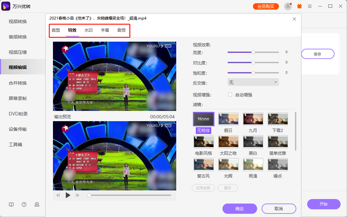This screenshot has width=347, height=217.
Task: Open DVD刻录 in the sidebar
Action: pos(18,114)
